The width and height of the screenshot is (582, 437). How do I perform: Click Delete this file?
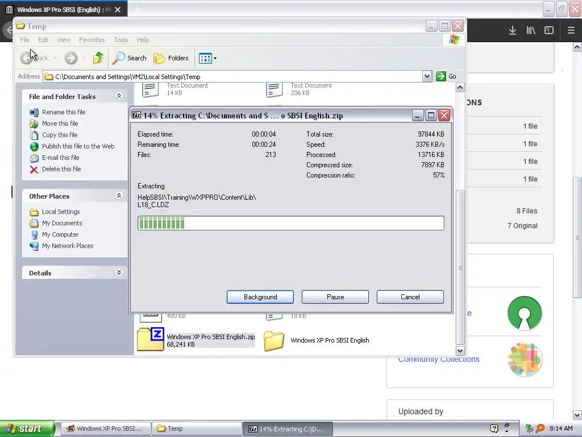coord(61,168)
